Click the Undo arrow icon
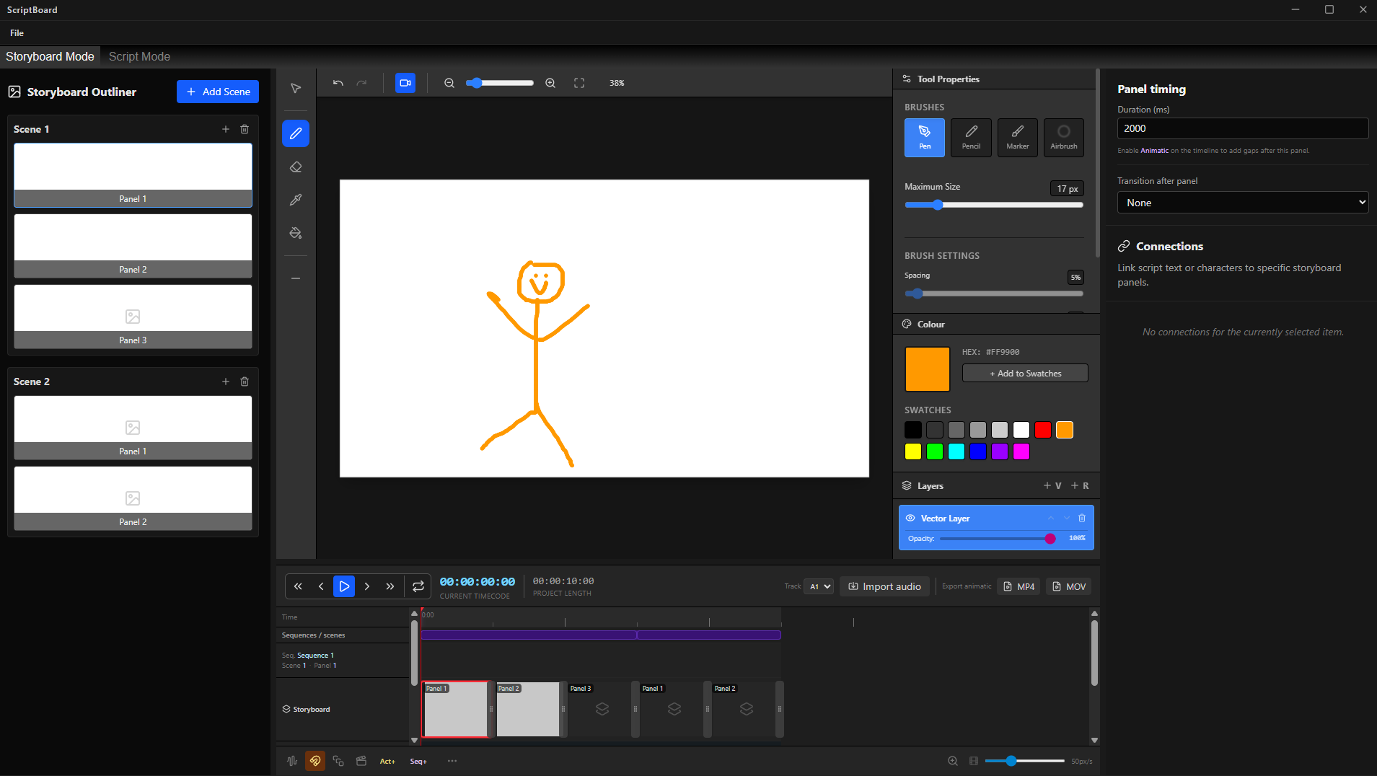The image size is (1377, 776). (x=338, y=83)
